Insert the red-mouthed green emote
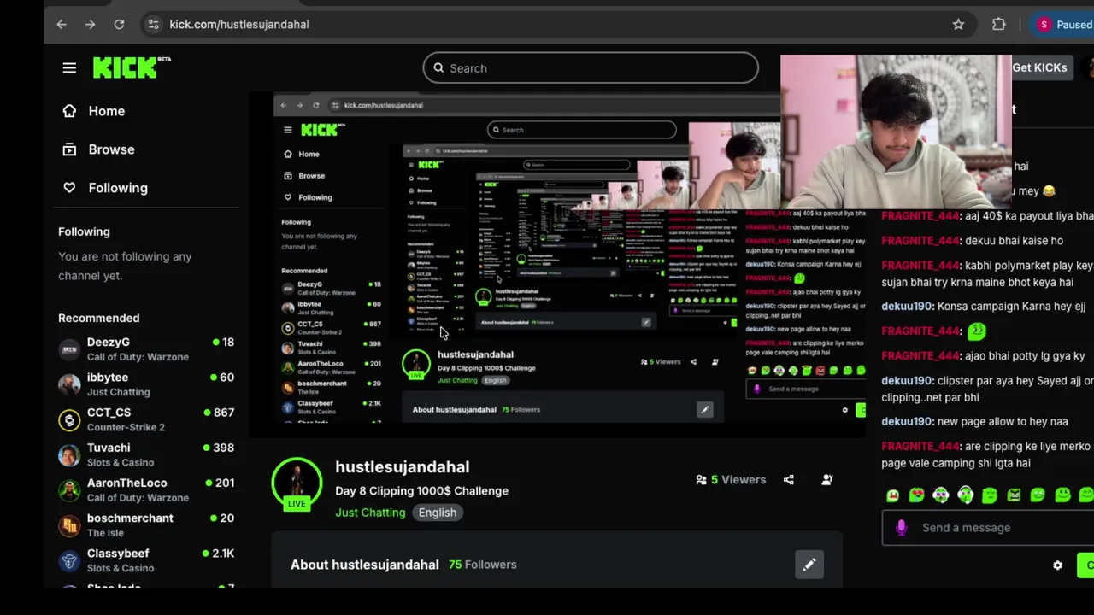1094x615 pixels. tap(892, 495)
